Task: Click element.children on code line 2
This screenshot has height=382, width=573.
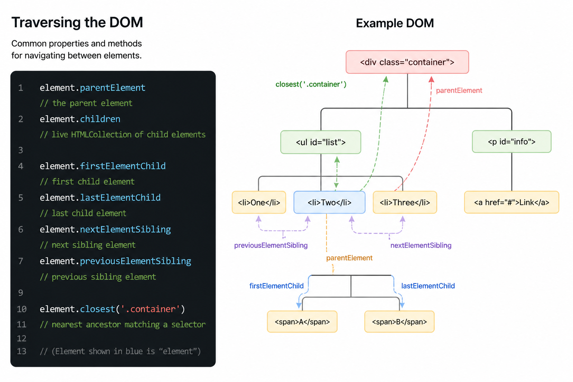Action: (x=80, y=119)
